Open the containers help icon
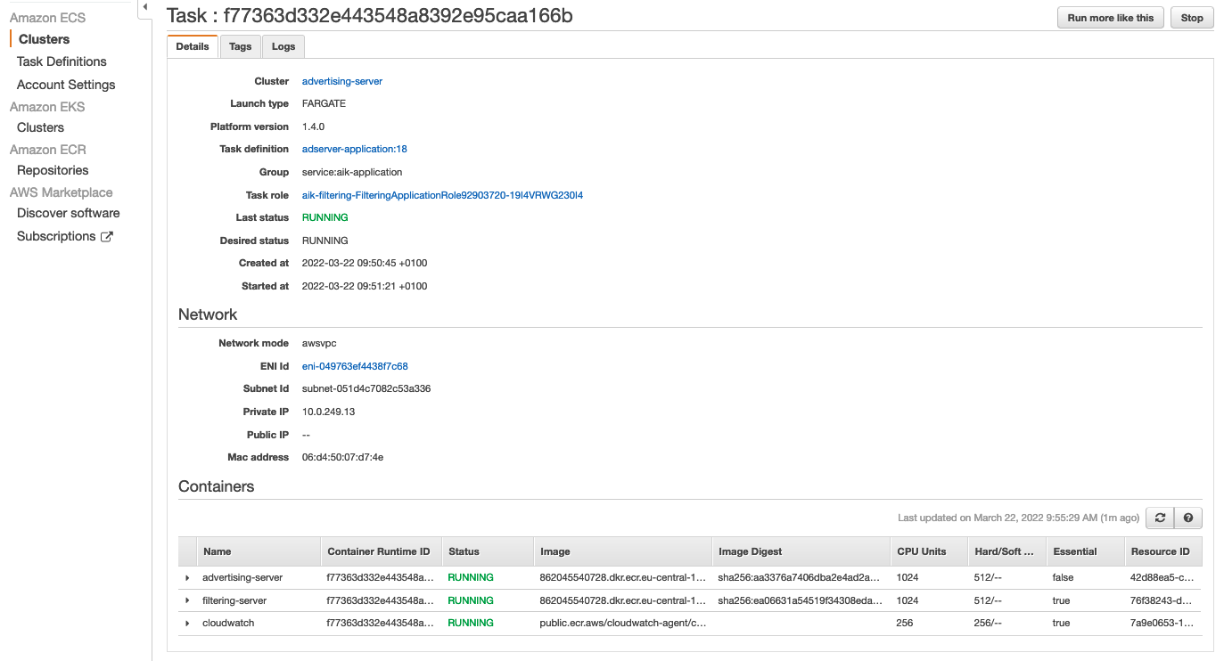This screenshot has height=661, width=1224. click(x=1188, y=518)
